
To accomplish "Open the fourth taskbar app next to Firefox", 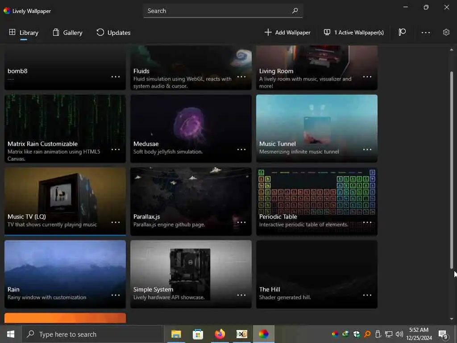I will point(241,334).
